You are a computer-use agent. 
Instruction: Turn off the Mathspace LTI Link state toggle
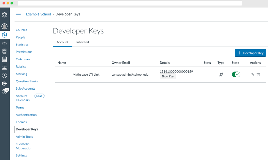point(236,74)
